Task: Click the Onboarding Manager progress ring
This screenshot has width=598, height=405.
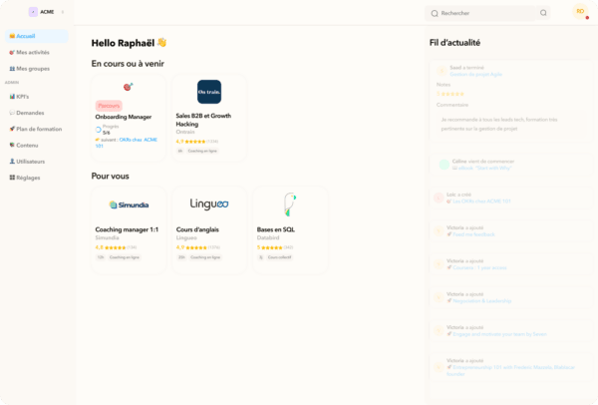Action: (99, 130)
